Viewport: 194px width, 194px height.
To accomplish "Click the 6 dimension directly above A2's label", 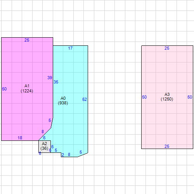I will (x=44, y=138).
